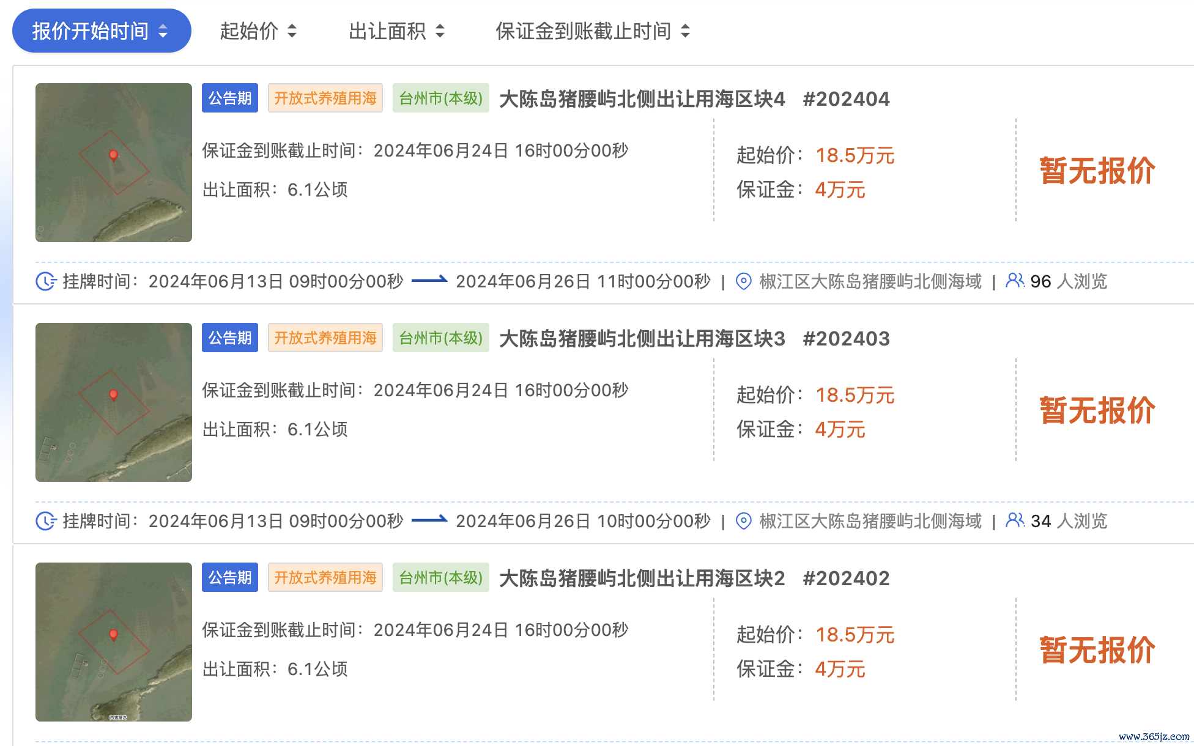Click green 台州市(本级) tag on 区块3 listing
1194x746 pixels.
tap(440, 338)
